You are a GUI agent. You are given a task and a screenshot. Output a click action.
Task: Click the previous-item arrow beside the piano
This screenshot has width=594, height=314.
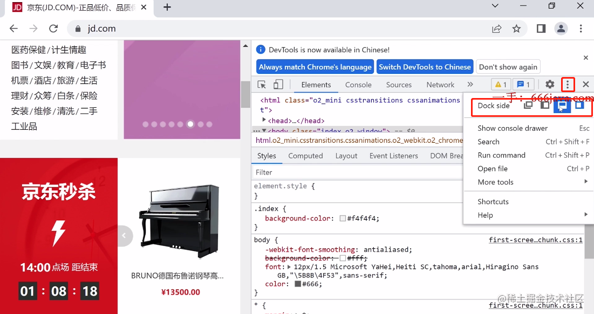[x=125, y=236]
